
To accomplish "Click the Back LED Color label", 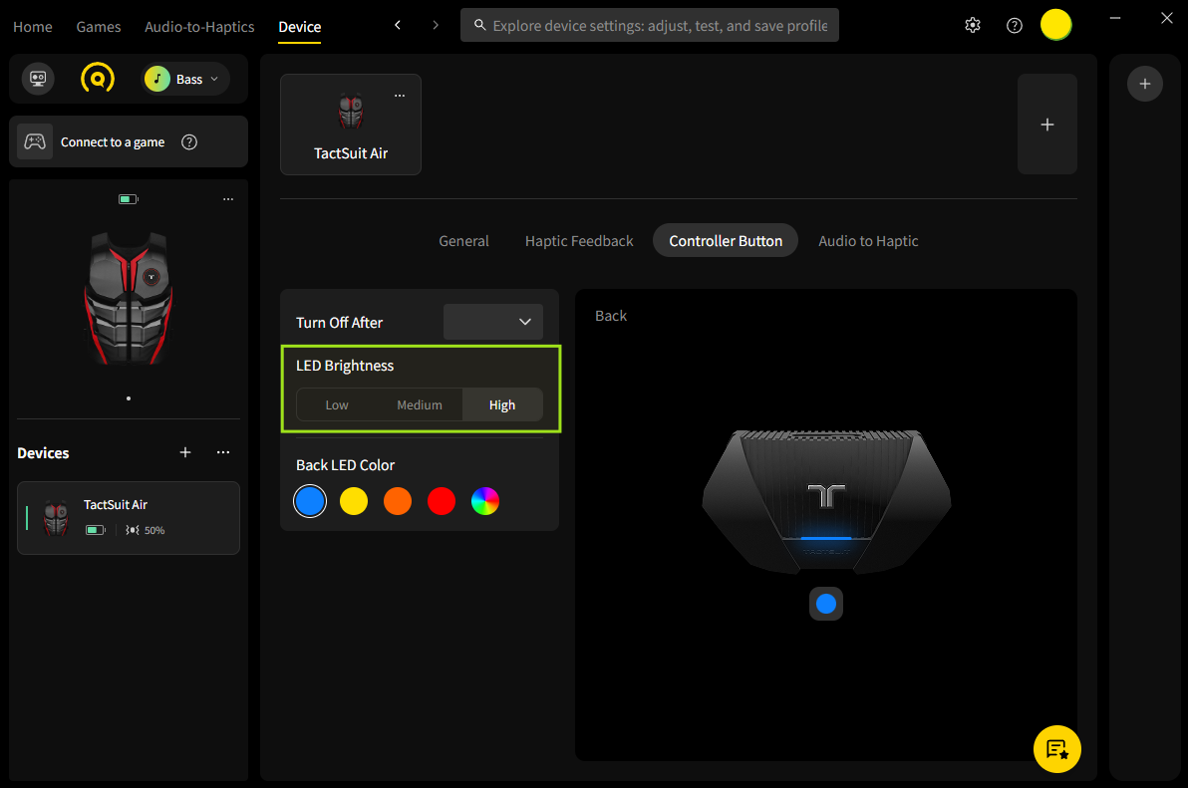I will (346, 465).
